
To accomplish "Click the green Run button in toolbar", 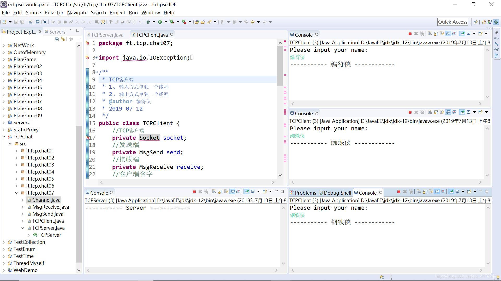I will pyautogui.click(x=160, y=22).
